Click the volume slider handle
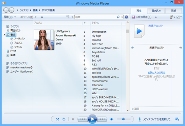The width and height of the screenshot is (185, 126). (123, 119)
